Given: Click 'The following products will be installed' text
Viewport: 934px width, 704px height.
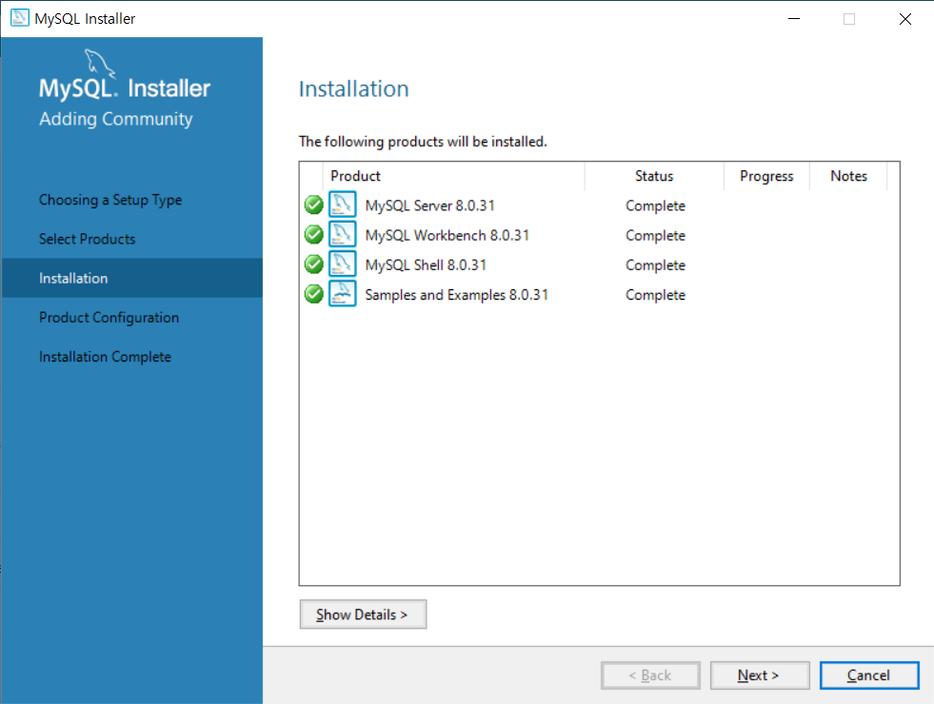Looking at the screenshot, I should click(423, 142).
